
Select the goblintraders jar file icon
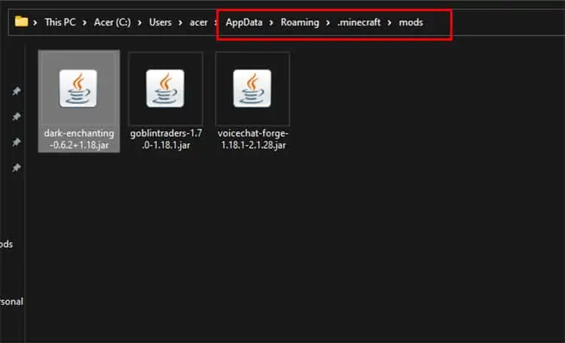click(x=165, y=89)
